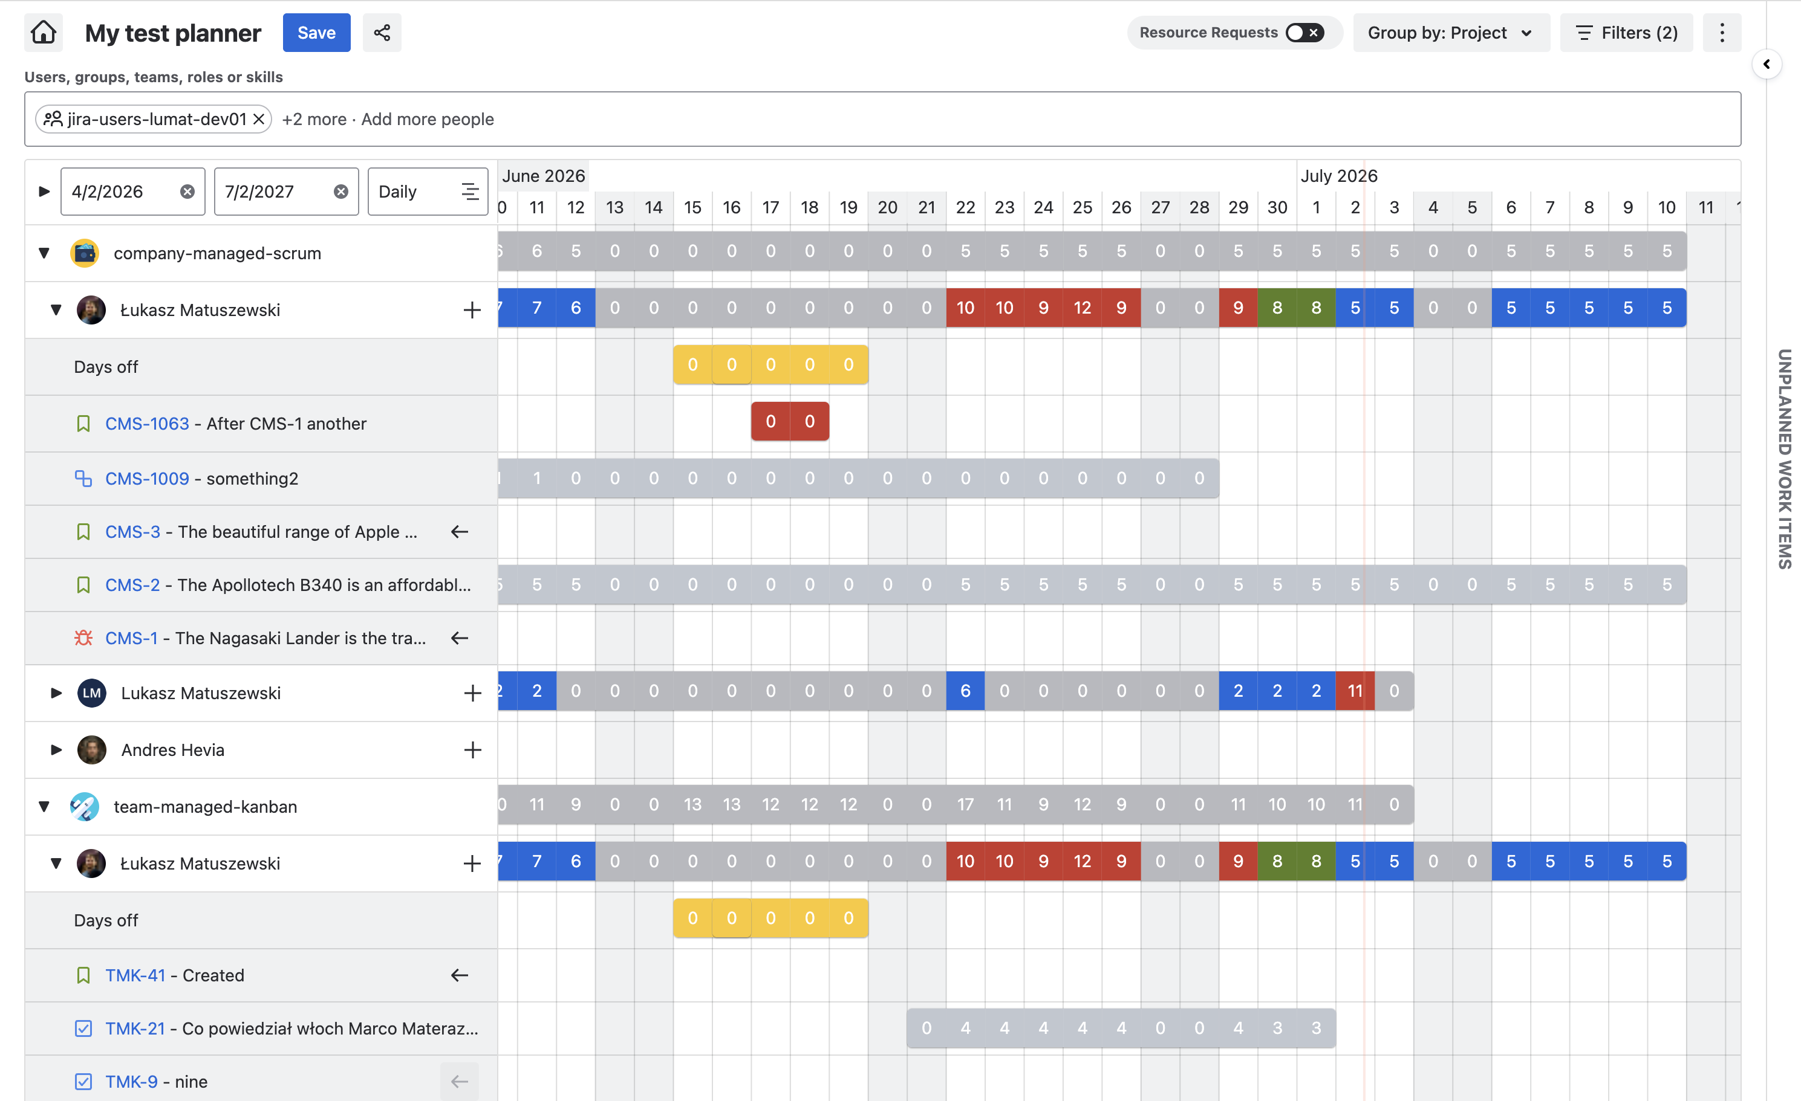Open Filters (2)
Image resolution: width=1801 pixels, height=1101 pixels.
(1626, 33)
